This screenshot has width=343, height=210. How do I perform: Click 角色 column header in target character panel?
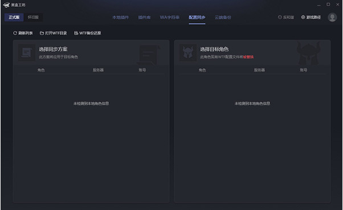click(x=202, y=70)
